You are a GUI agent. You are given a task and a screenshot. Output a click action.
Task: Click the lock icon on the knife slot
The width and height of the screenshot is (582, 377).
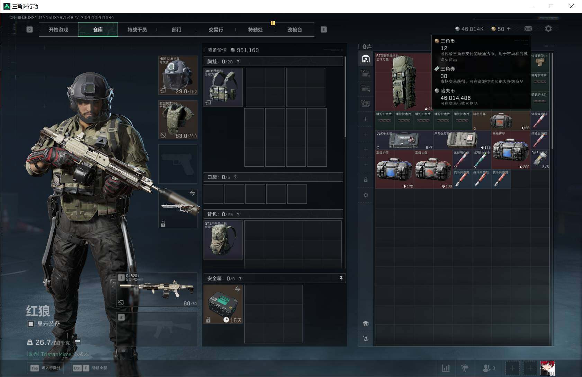click(163, 224)
